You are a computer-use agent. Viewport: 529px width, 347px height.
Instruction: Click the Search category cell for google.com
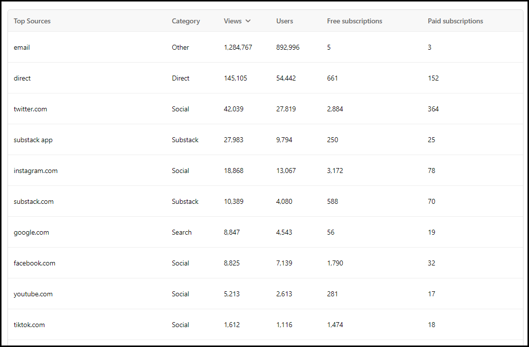pyautogui.click(x=181, y=232)
